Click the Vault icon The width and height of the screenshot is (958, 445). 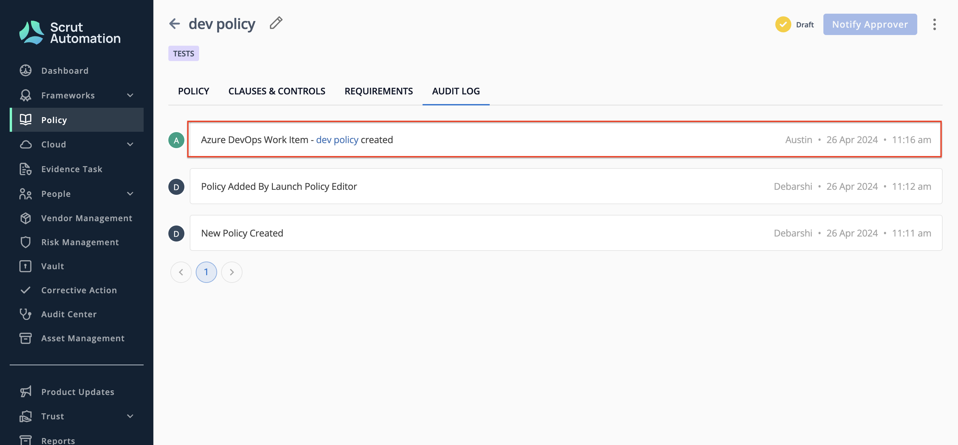point(26,266)
